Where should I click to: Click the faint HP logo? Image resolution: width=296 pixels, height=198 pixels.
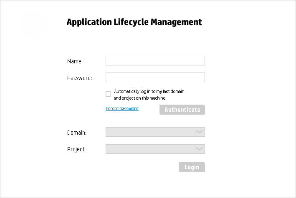point(33,25)
